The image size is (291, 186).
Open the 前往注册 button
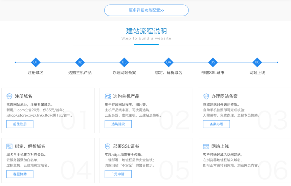(20, 124)
